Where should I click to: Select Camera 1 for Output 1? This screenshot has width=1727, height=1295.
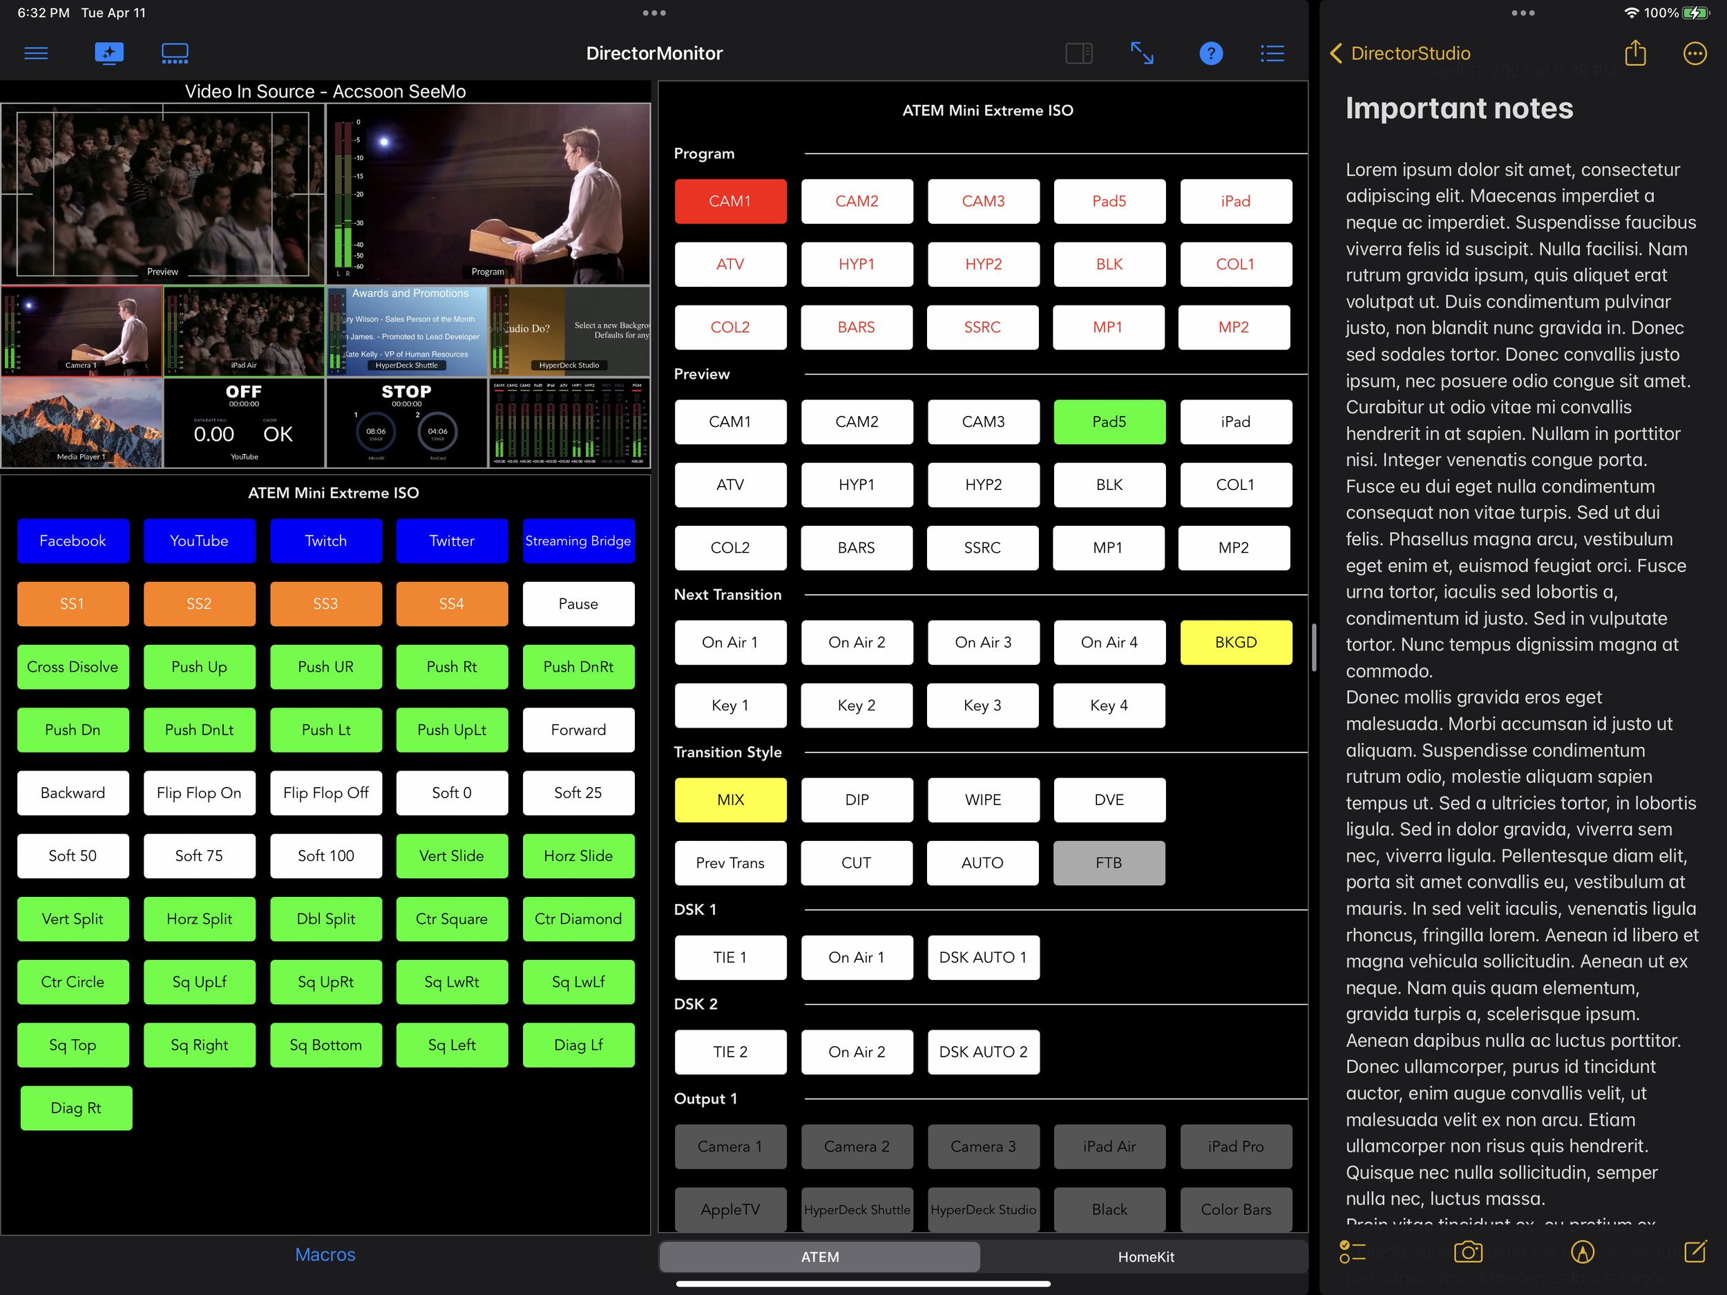pos(730,1146)
